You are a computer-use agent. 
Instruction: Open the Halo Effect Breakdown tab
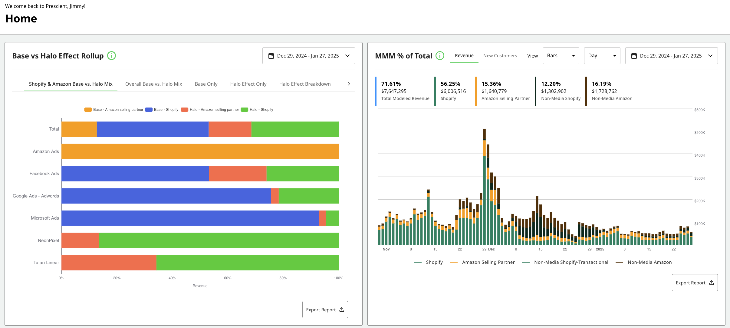[305, 84]
